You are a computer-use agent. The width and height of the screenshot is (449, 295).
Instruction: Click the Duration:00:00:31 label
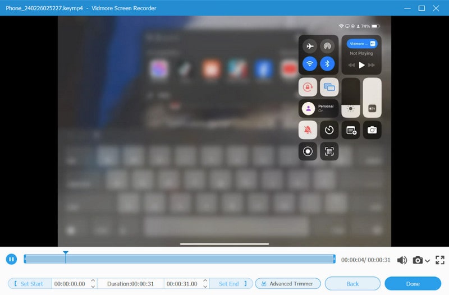[130, 284]
